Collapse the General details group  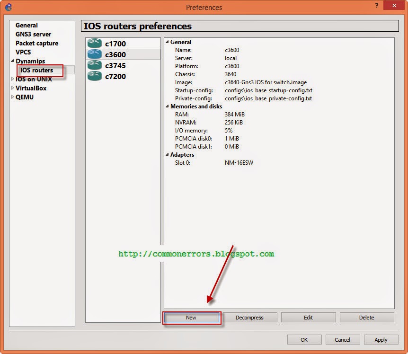point(167,42)
